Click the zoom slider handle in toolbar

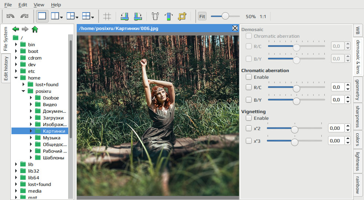[225, 16]
